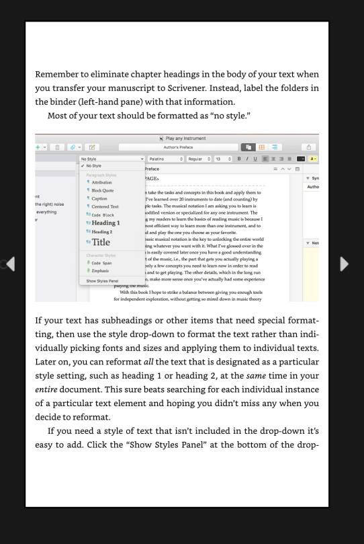Click the green plus add button in Scrivener toolbar
Viewport: 364px width, 544px height.
pos(38,147)
